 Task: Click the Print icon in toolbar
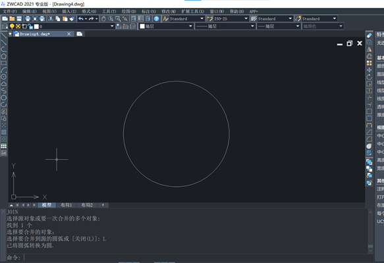point(28,18)
